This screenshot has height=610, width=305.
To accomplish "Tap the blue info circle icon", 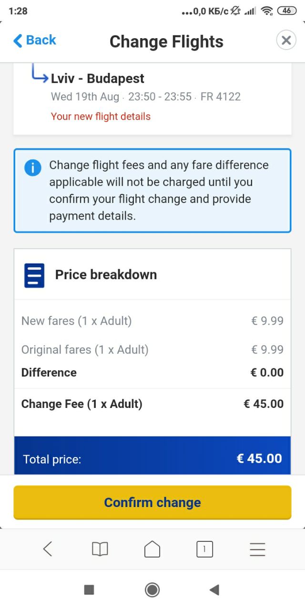I will tap(33, 167).
